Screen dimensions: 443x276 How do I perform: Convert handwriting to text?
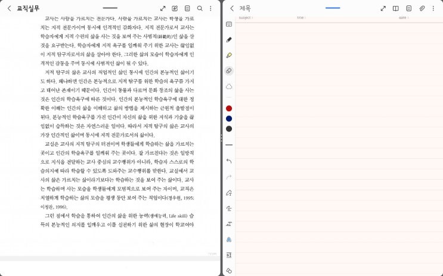click(229, 224)
